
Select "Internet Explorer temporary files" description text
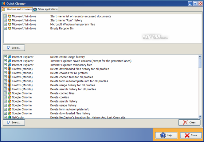pos(71,65)
